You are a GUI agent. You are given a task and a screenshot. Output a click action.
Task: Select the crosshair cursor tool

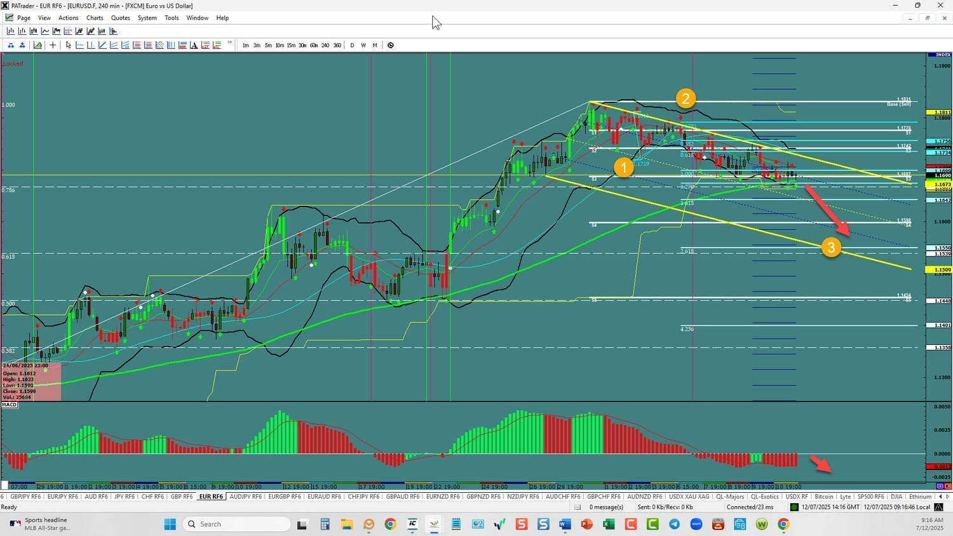click(x=53, y=45)
